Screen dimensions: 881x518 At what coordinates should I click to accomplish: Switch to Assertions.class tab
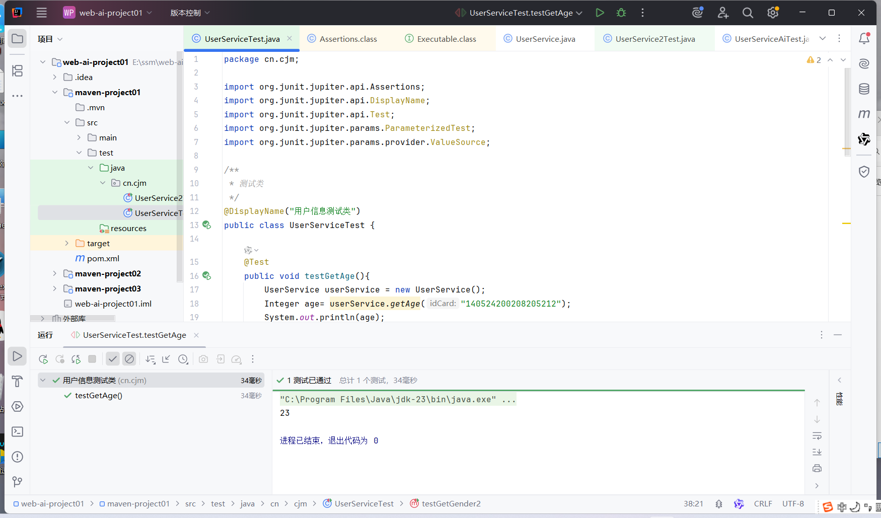click(x=348, y=39)
